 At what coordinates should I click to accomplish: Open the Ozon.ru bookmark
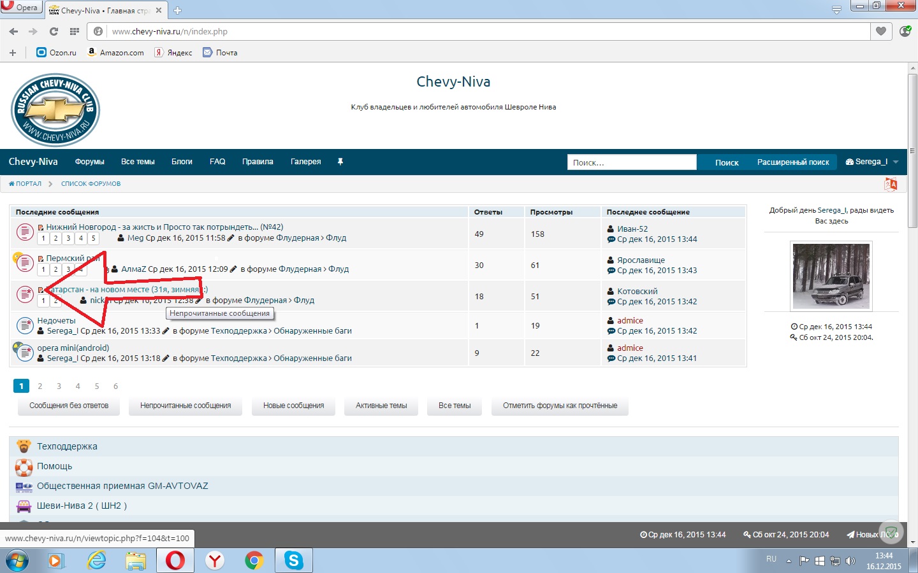[56, 52]
